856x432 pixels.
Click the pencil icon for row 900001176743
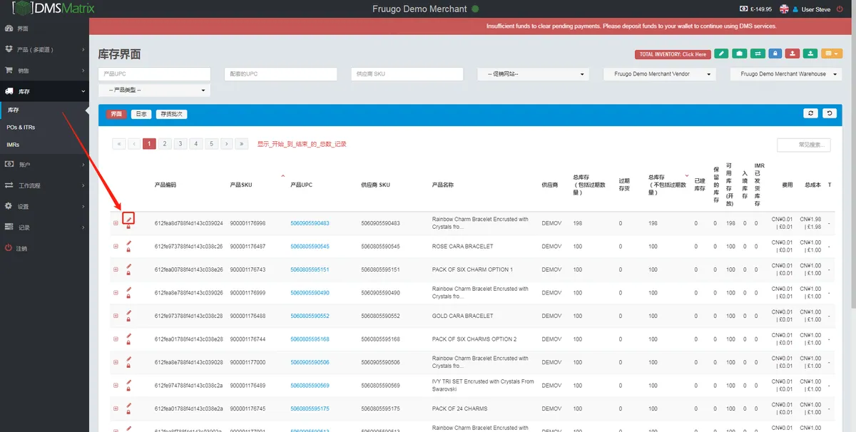[x=128, y=267]
